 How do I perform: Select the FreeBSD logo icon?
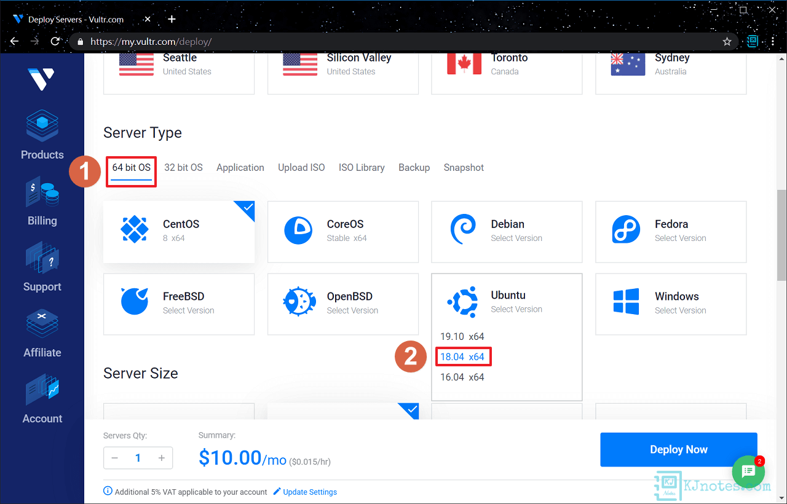click(x=135, y=302)
